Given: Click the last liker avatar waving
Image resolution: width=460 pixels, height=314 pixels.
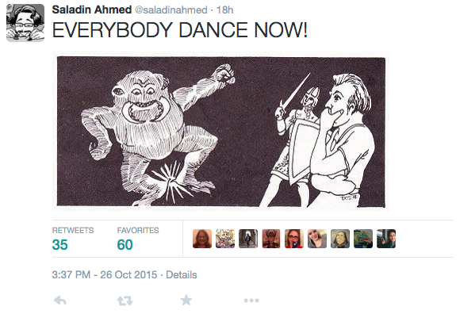Looking at the screenshot, I should (386, 239).
